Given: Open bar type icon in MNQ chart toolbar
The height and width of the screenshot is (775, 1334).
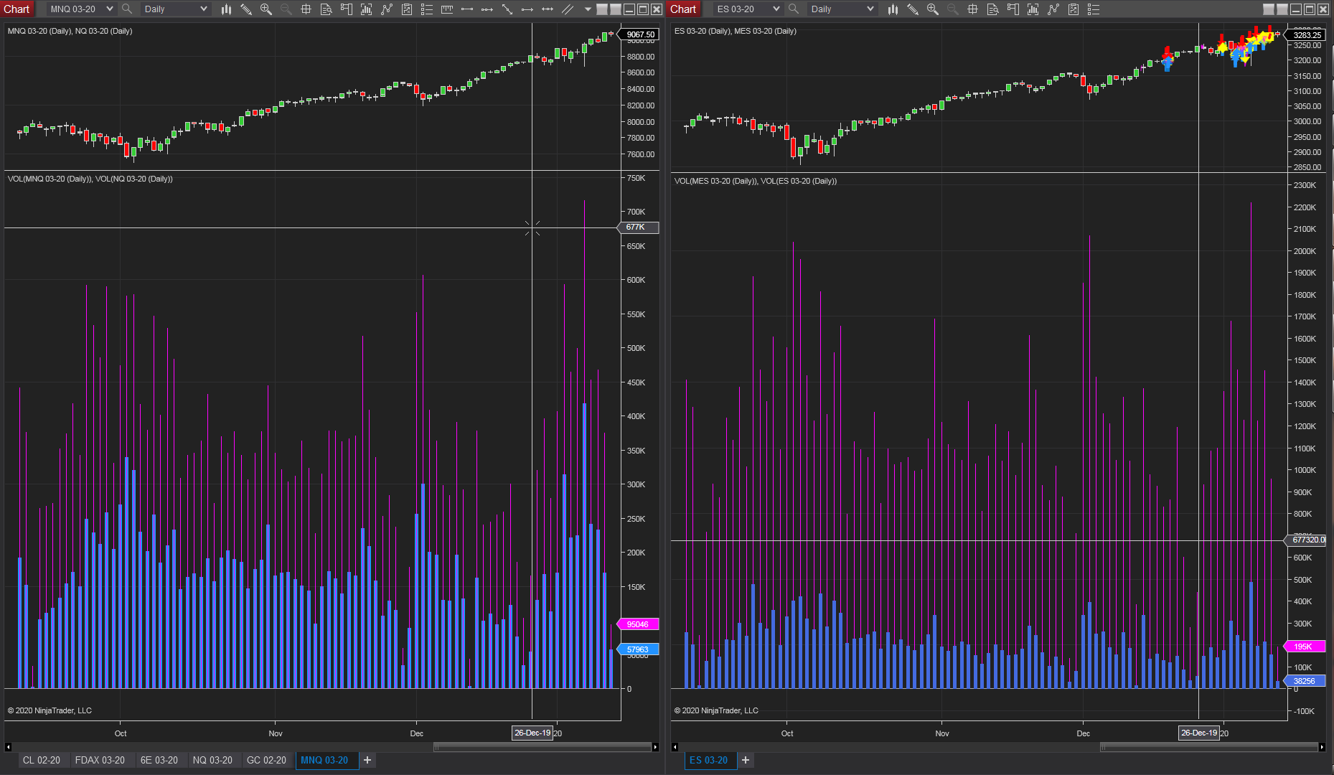Looking at the screenshot, I should click(226, 9).
